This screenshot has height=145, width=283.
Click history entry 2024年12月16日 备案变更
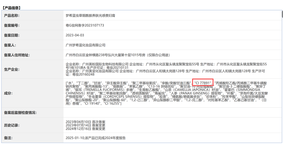[x=85, y=129]
